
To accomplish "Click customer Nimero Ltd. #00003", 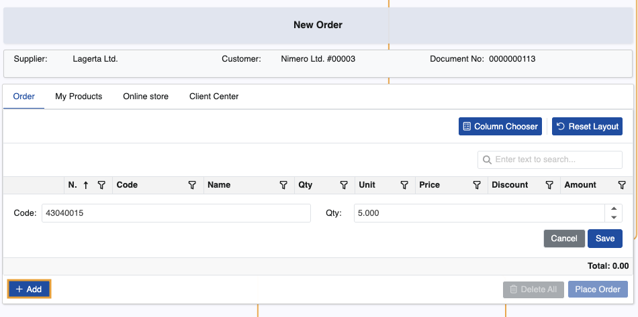I will [318, 59].
